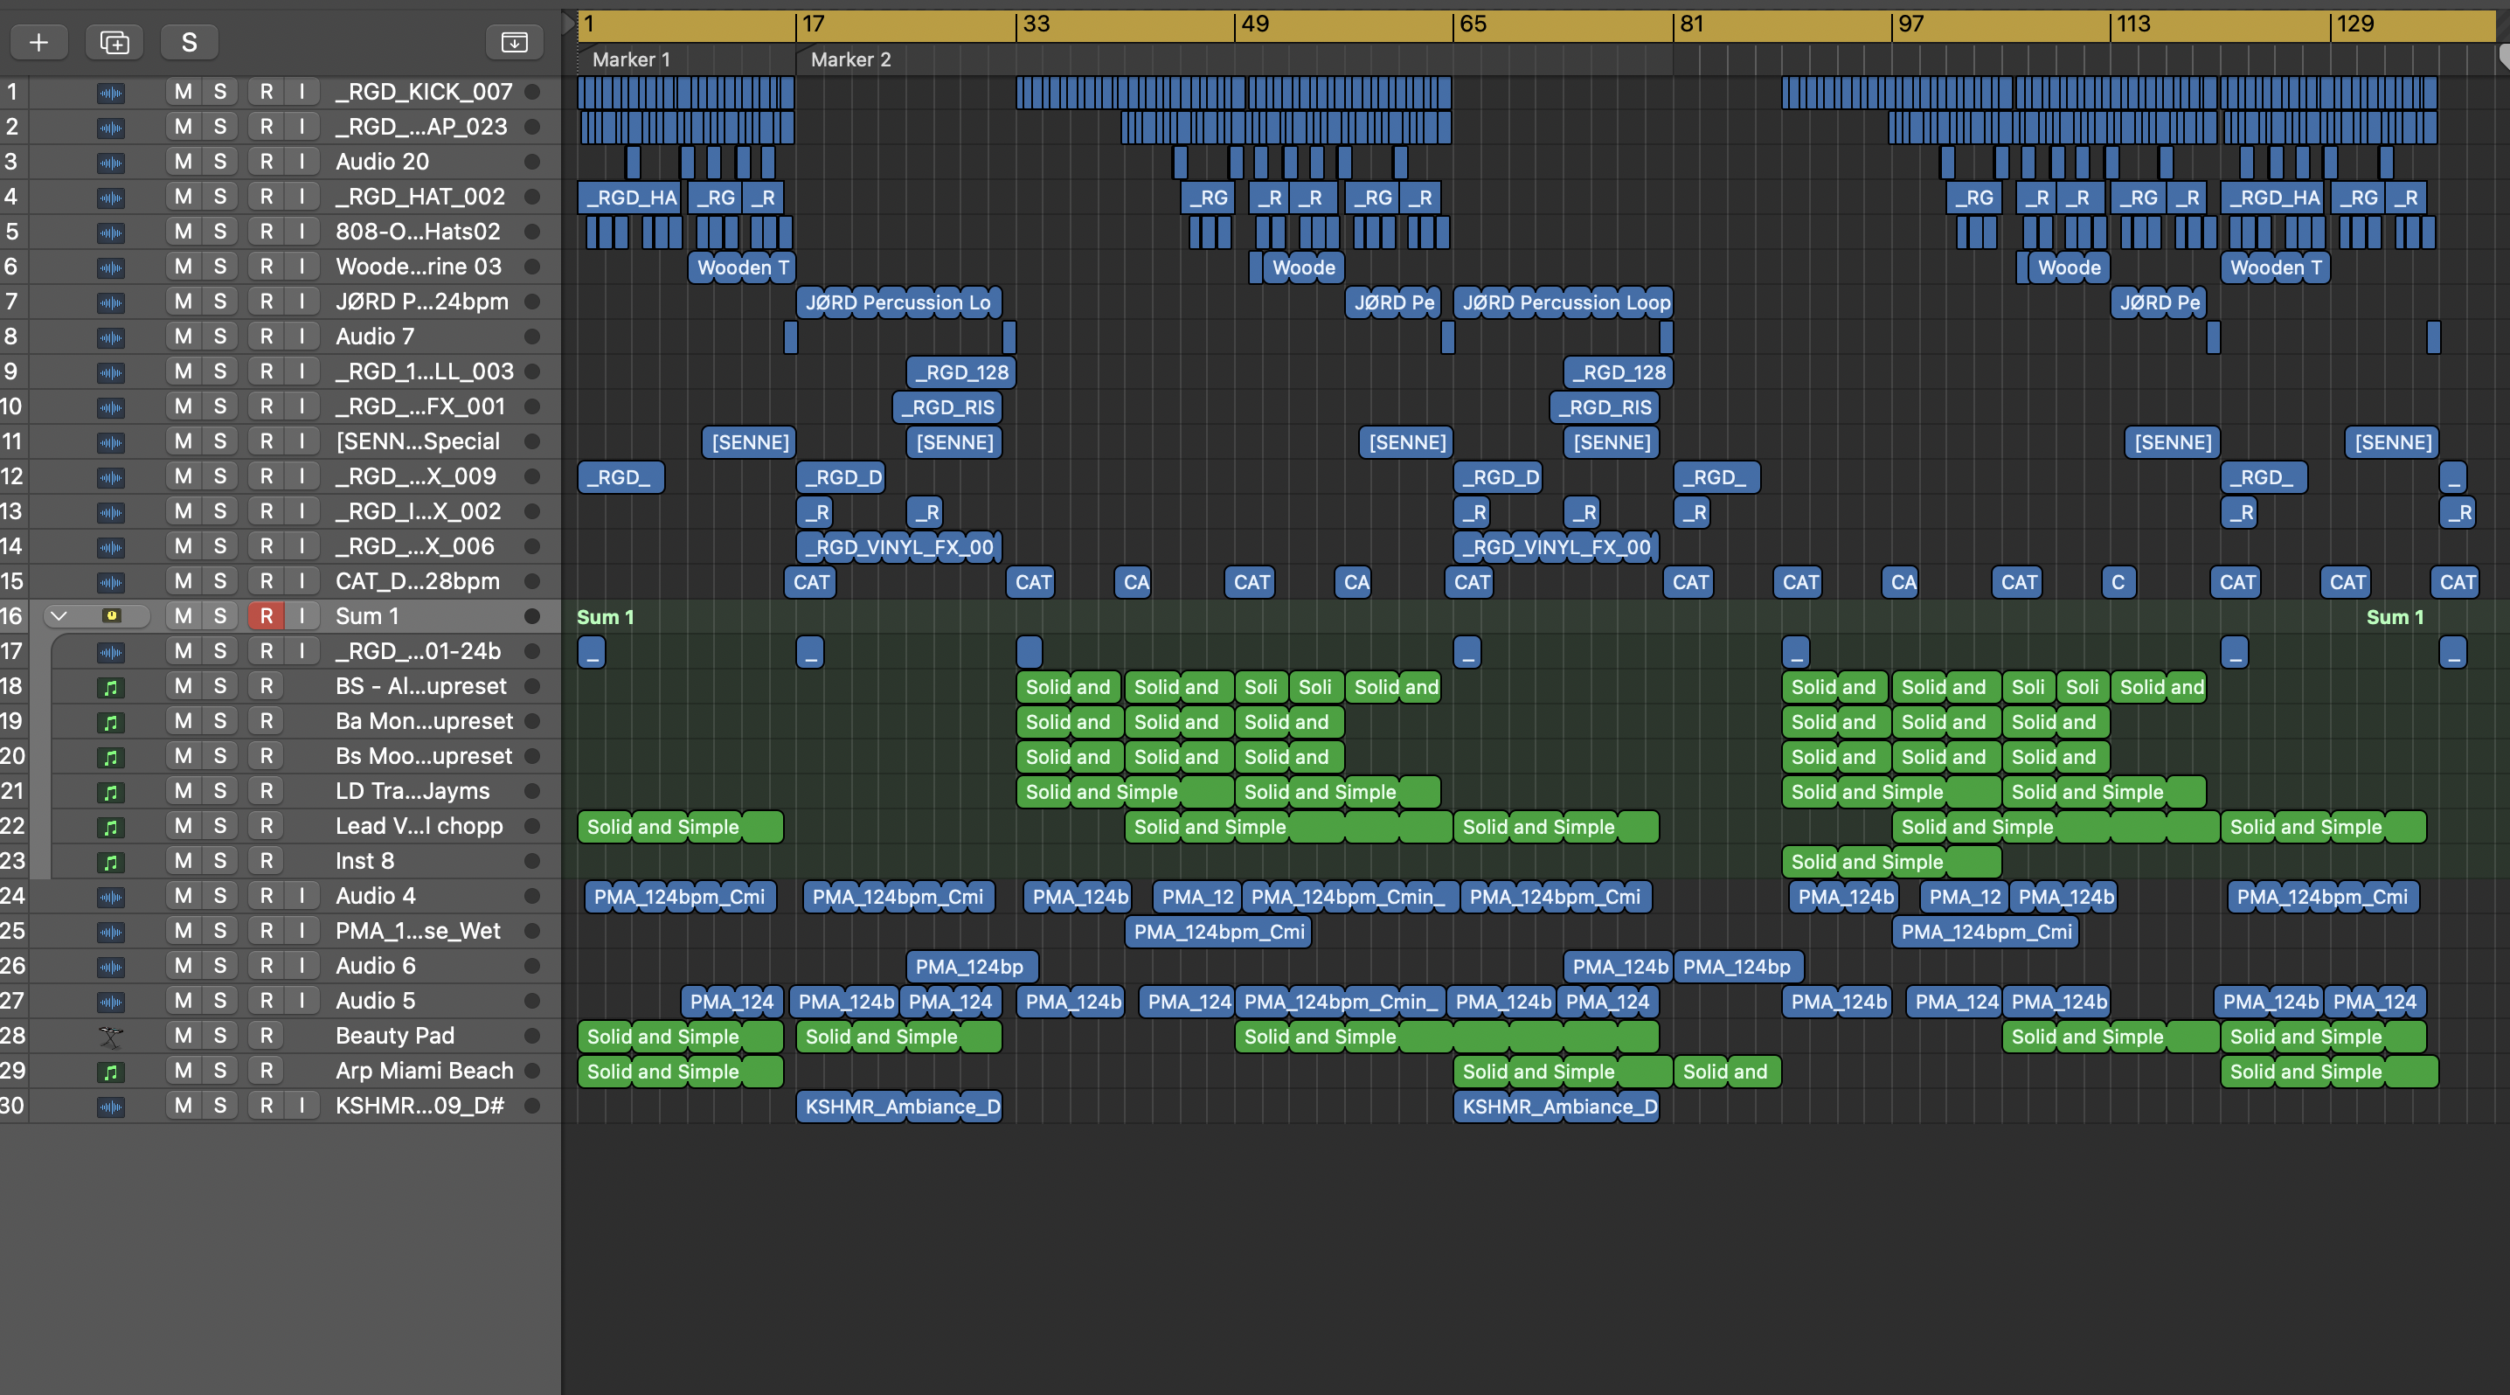2510x1395 pixels.
Task: Click instrument icon of Lead V...l chopp track
Action: [111, 827]
